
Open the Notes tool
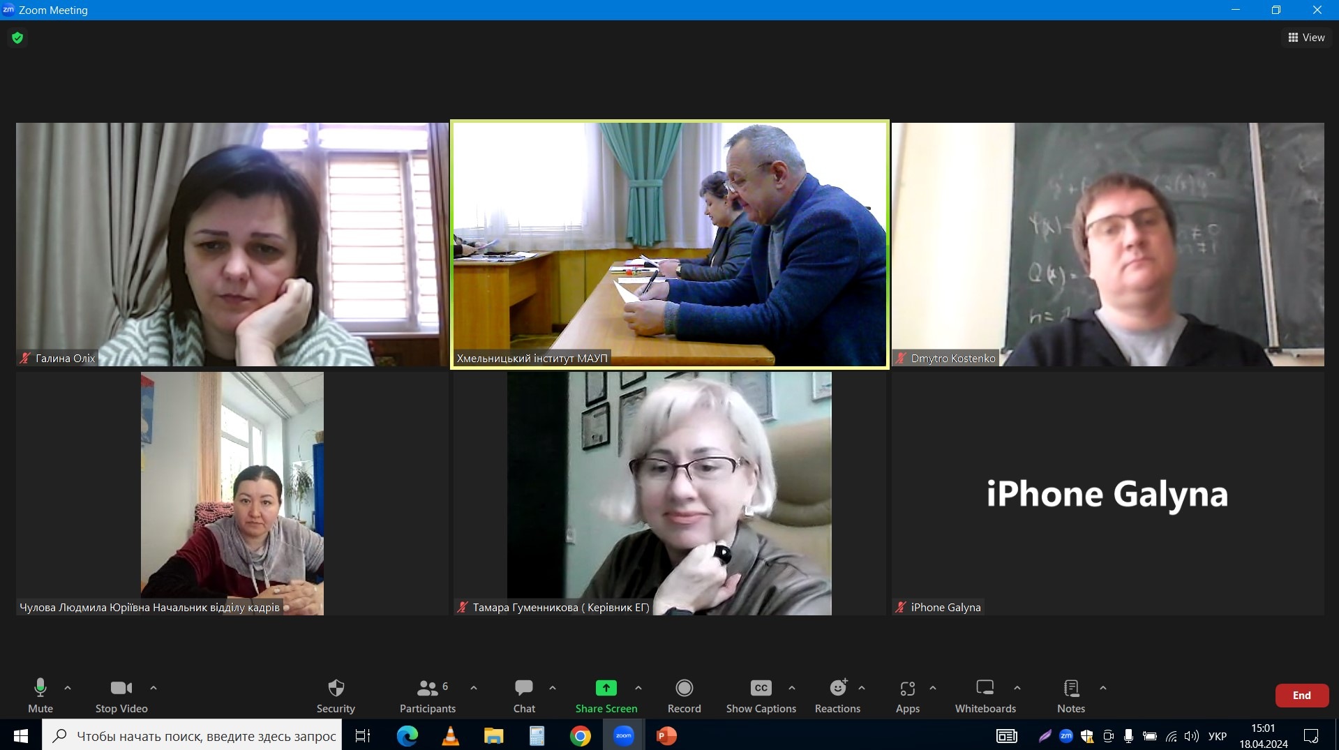coord(1070,695)
